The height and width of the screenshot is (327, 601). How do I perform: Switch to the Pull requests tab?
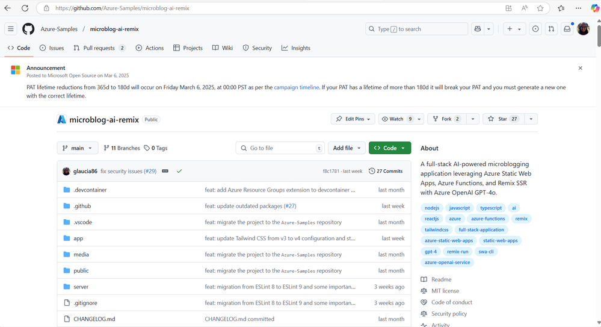[x=99, y=48]
